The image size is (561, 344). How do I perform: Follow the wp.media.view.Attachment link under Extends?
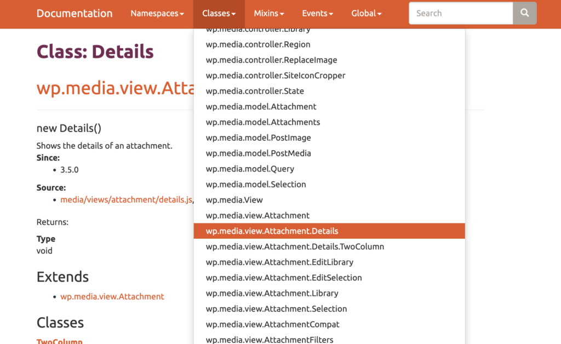coord(112,296)
